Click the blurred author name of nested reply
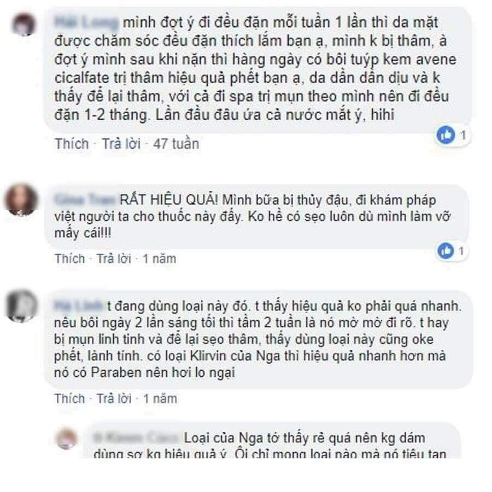The height and width of the screenshot is (492, 492). pyautogui.click(x=137, y=437)
